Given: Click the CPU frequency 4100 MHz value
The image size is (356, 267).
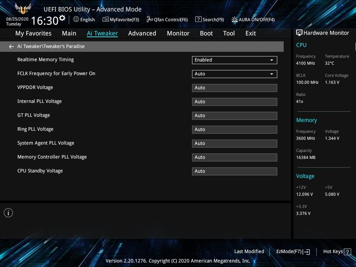Looking at the screenshot, I should [x=306, y=63].
